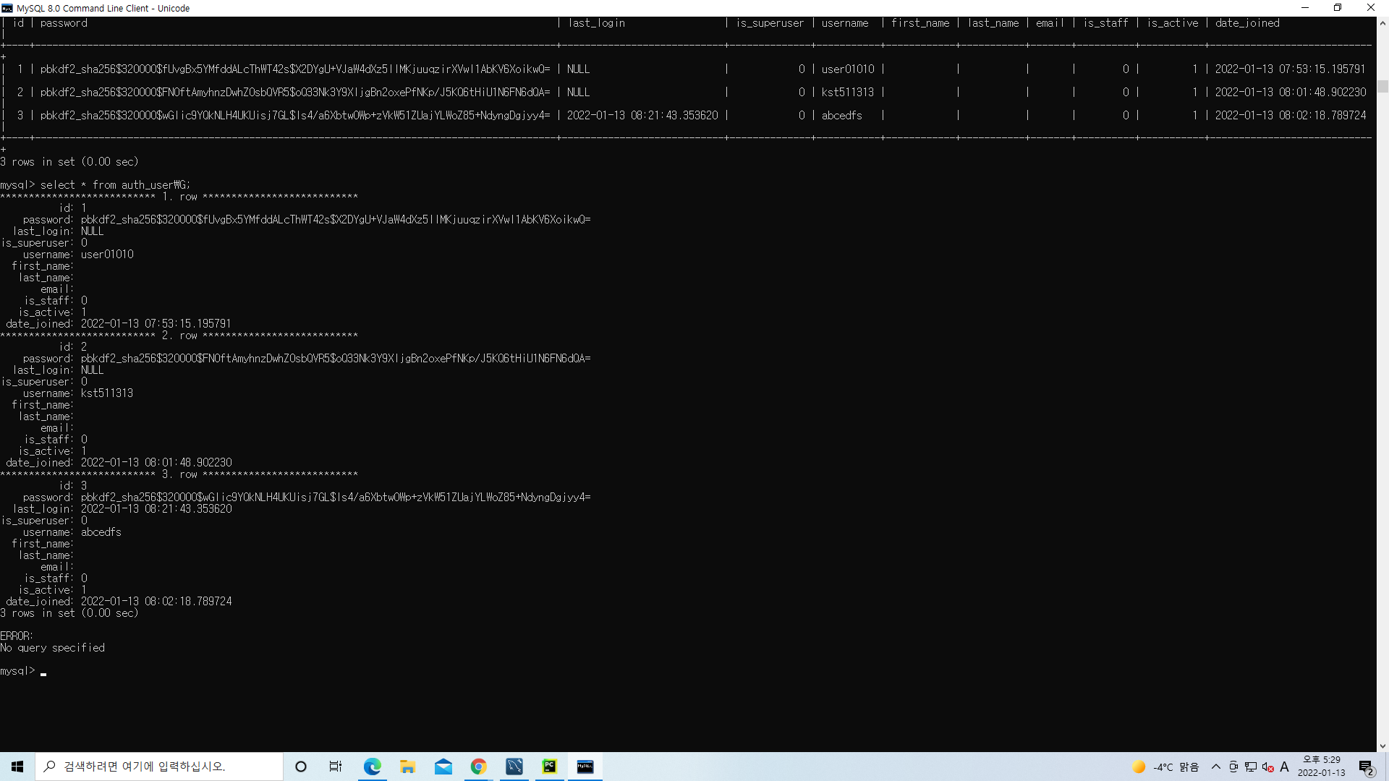Click the taskbar search input field
The image size is (1389, 781).
click(159, 767)
